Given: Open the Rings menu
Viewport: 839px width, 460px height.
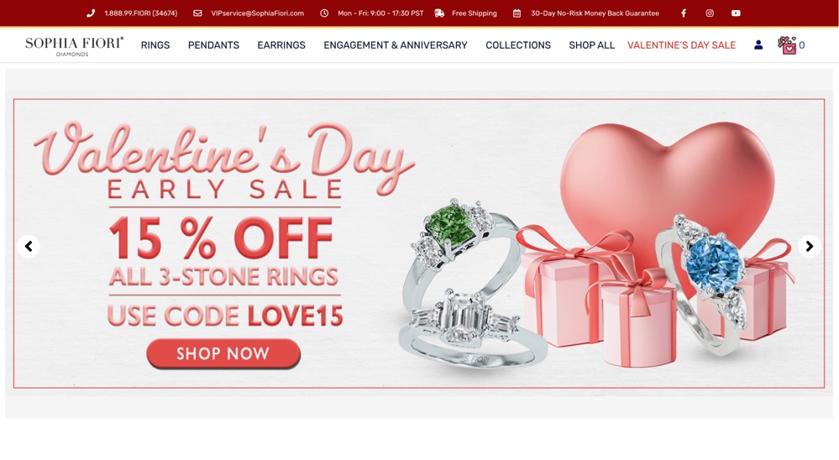Looking at the screenshot, I should click(155, 45).
